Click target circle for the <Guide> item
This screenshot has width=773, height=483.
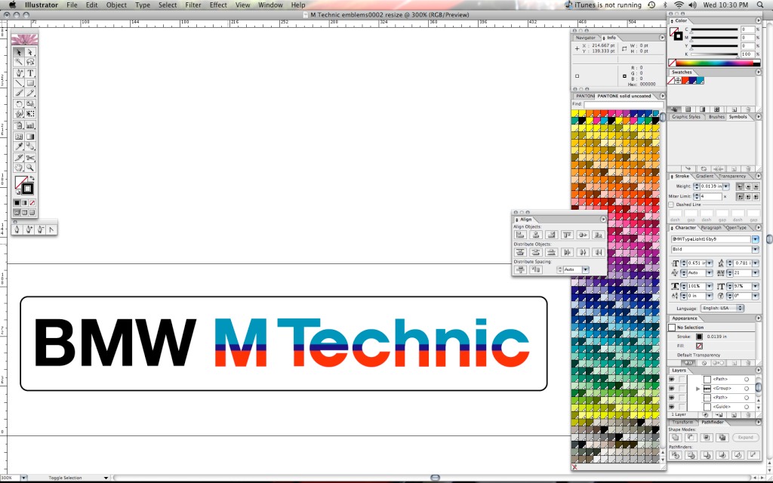pos(747,407)
